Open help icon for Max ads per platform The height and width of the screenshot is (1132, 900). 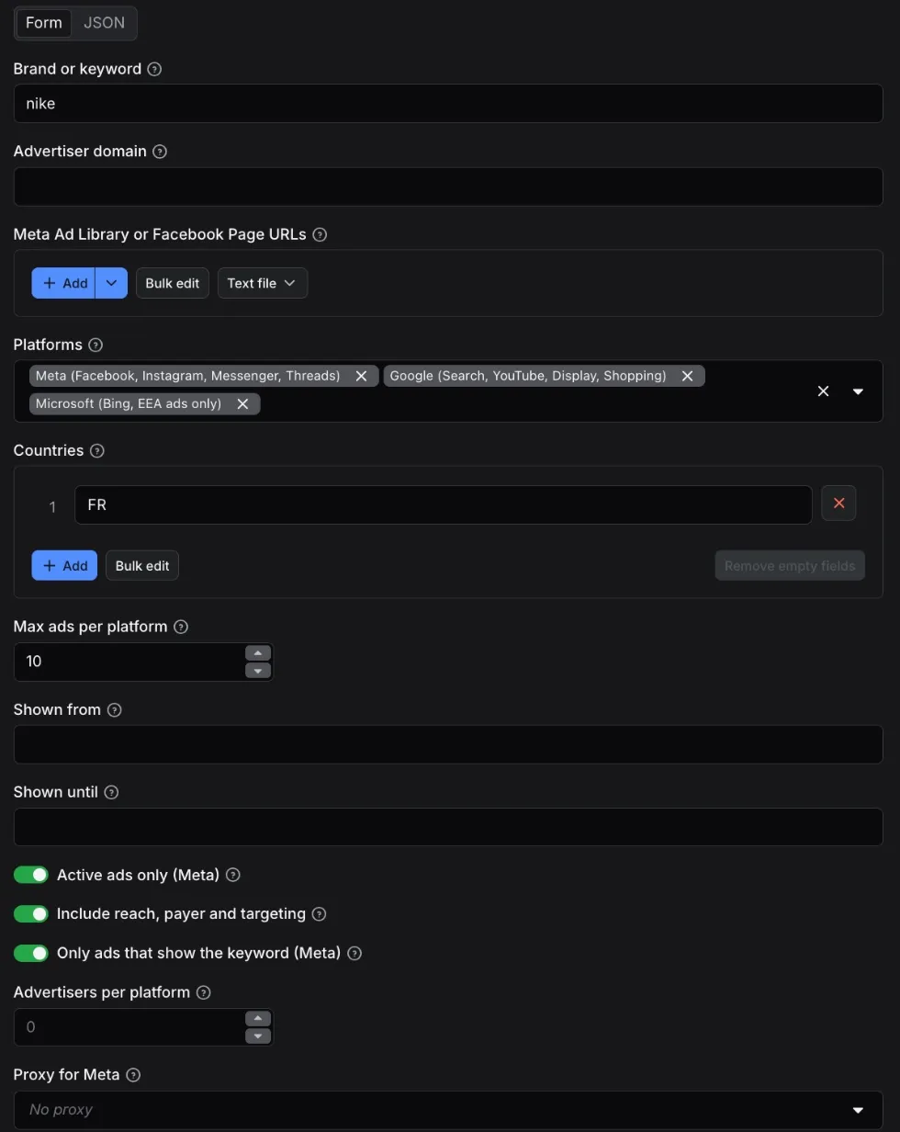point(181,627)
